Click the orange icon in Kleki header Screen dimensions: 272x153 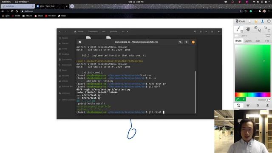pos(256,21)
